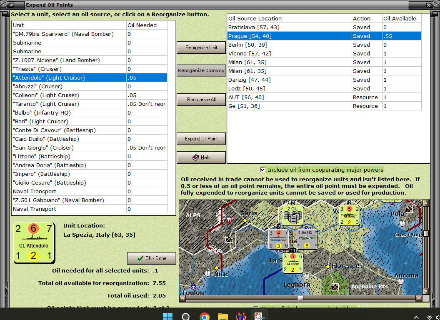
Task: Click the He 112 aircraft counter
Action: point(307,240)
